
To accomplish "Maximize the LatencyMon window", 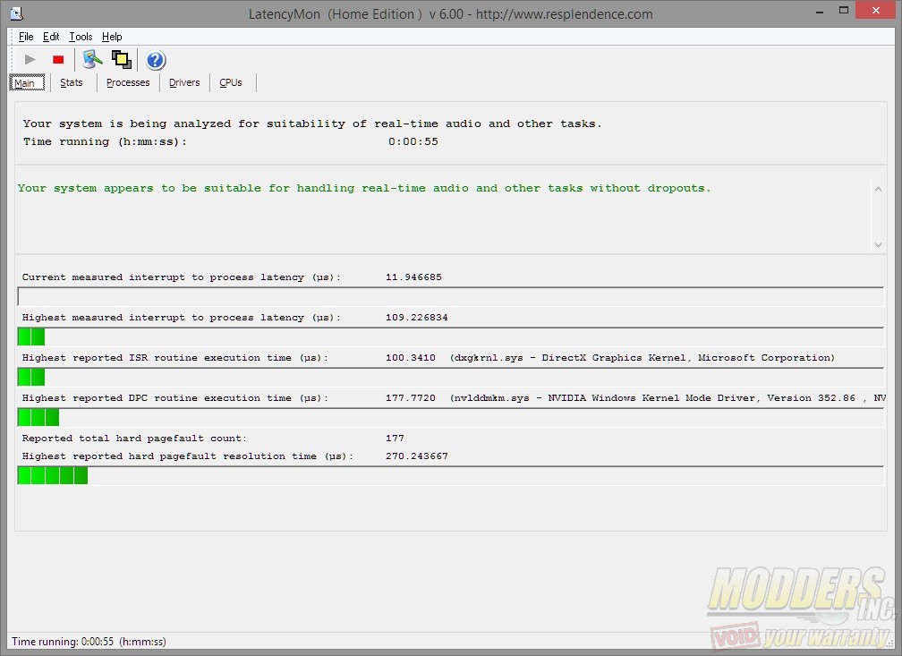I will point(844,11).
